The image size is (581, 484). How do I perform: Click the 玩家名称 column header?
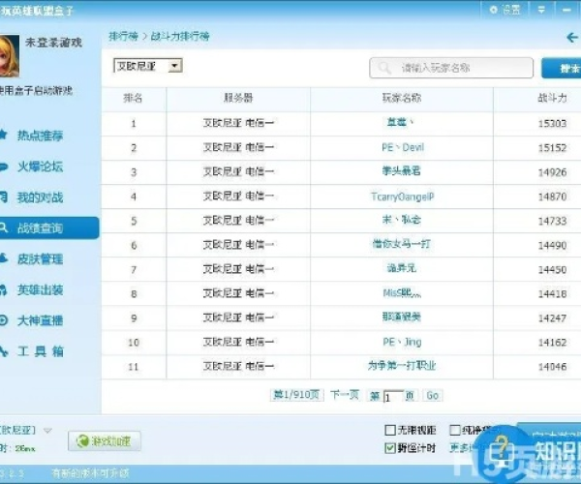(x=402, y=98)
